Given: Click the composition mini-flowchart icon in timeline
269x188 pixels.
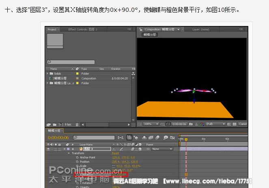Looking at the screenshot, I should [x=121, y=138].
